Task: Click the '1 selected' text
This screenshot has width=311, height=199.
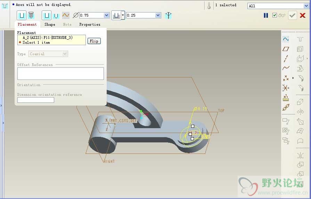Action: (x=226, y=5)
